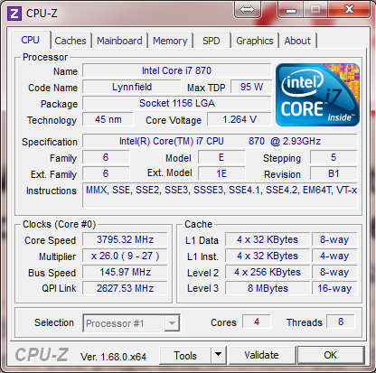Screen dimensions: 376x373
Task: Switch to the Caches tab
Action: coord(70,41)
